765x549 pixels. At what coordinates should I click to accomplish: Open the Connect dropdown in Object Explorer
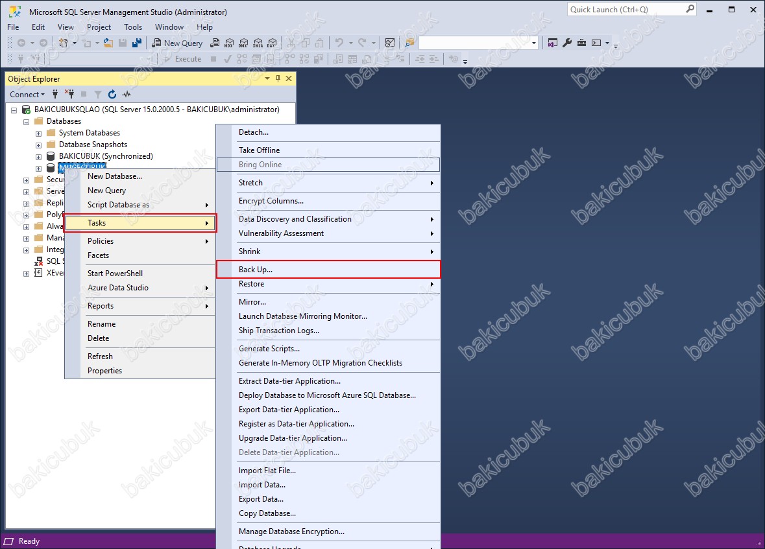(27, 94)
